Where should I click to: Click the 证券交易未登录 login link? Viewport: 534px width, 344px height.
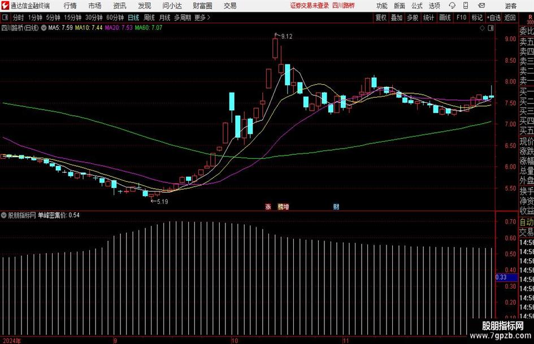click(310, 6)
